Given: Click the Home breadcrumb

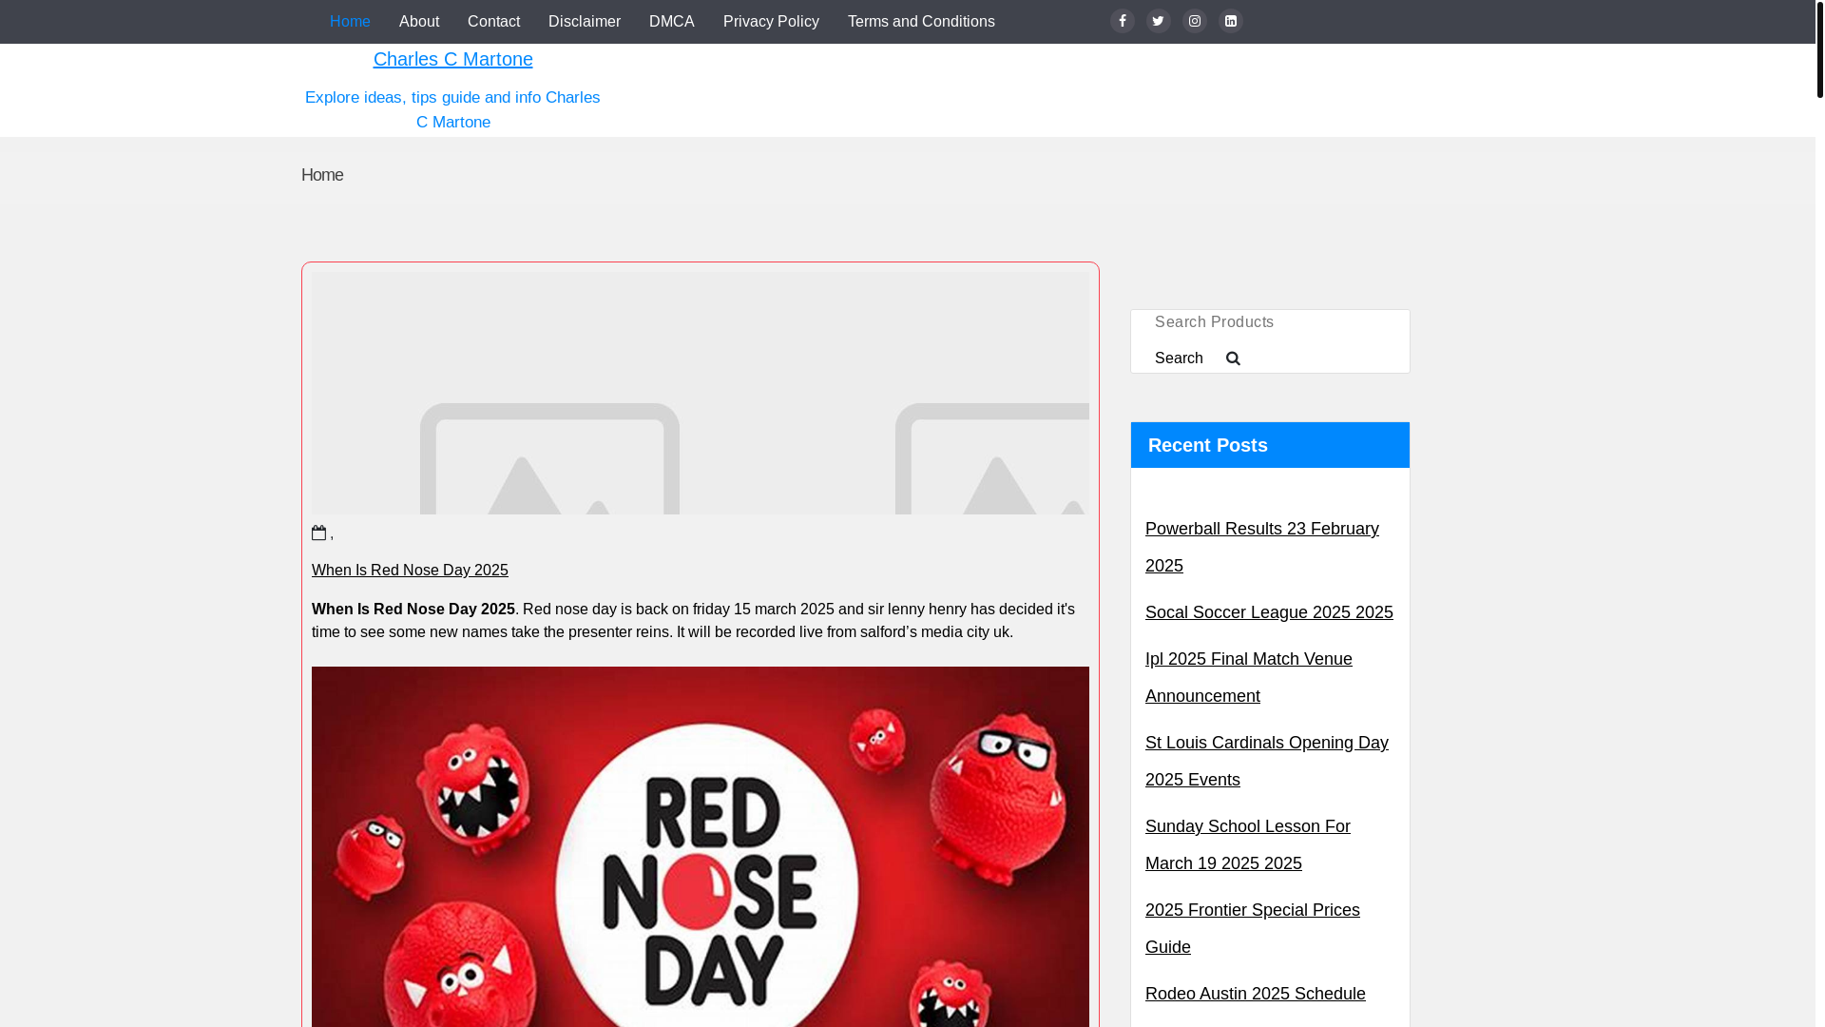Looking at the screenshot, I should (322, 175).
